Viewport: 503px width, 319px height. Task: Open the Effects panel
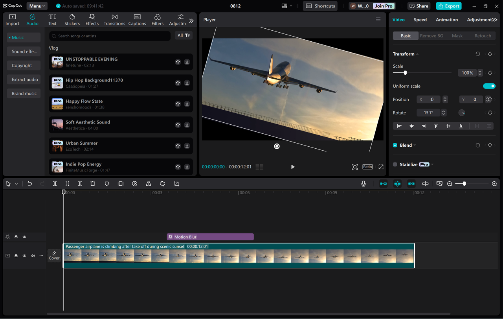92,19
